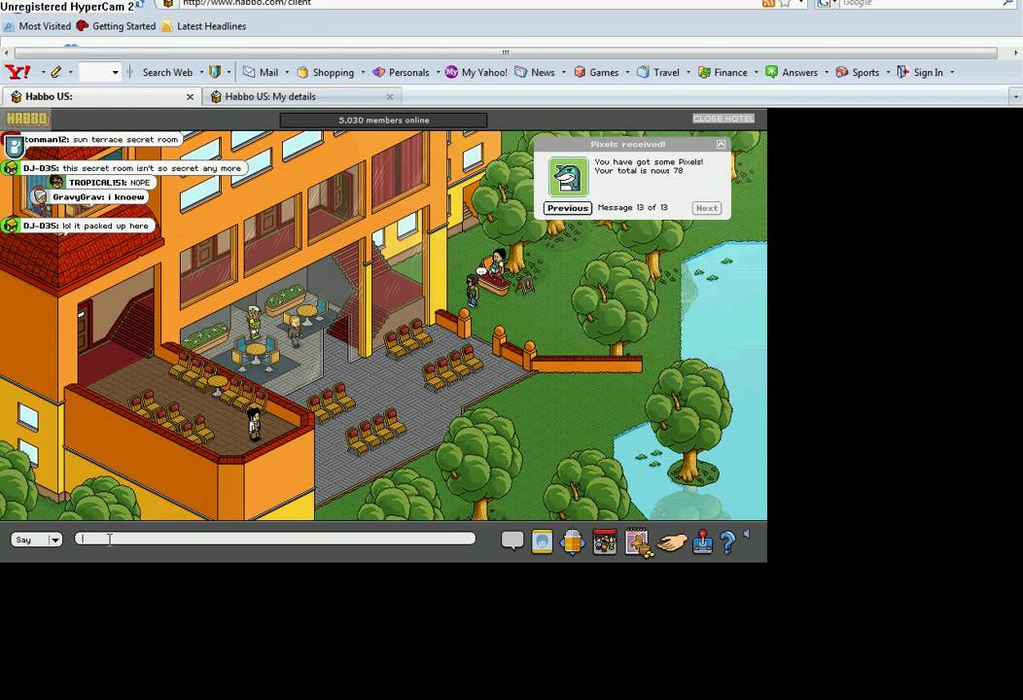Collapse the Pixels received popup
Image resolution: width=1023 pixels, height=700 pixels.
point(721,144)
